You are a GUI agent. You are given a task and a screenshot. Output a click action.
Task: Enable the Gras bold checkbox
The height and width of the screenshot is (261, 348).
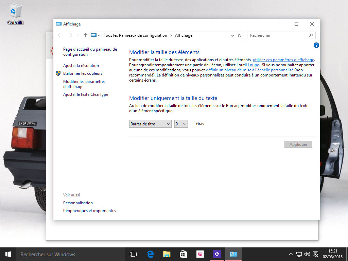[x=193, y=124]
